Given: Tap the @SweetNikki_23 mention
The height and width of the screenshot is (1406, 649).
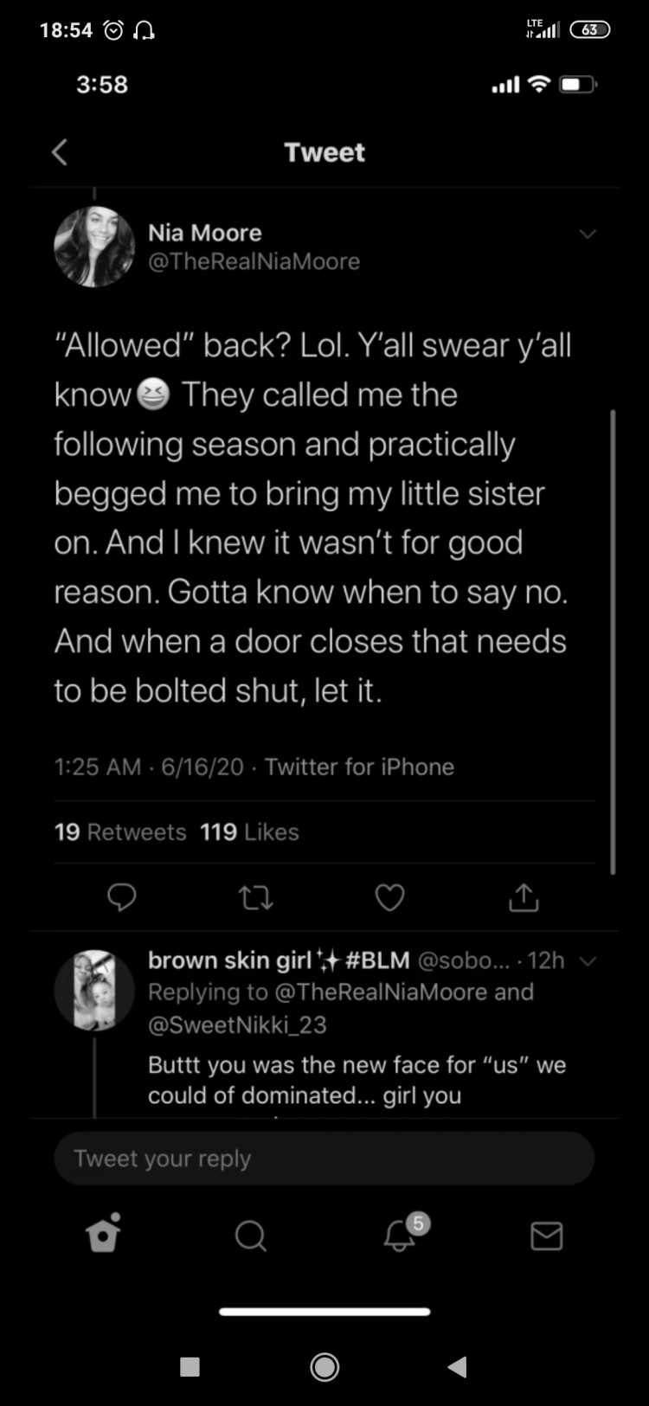Looking at the screenshot, I should (237, 1025).
